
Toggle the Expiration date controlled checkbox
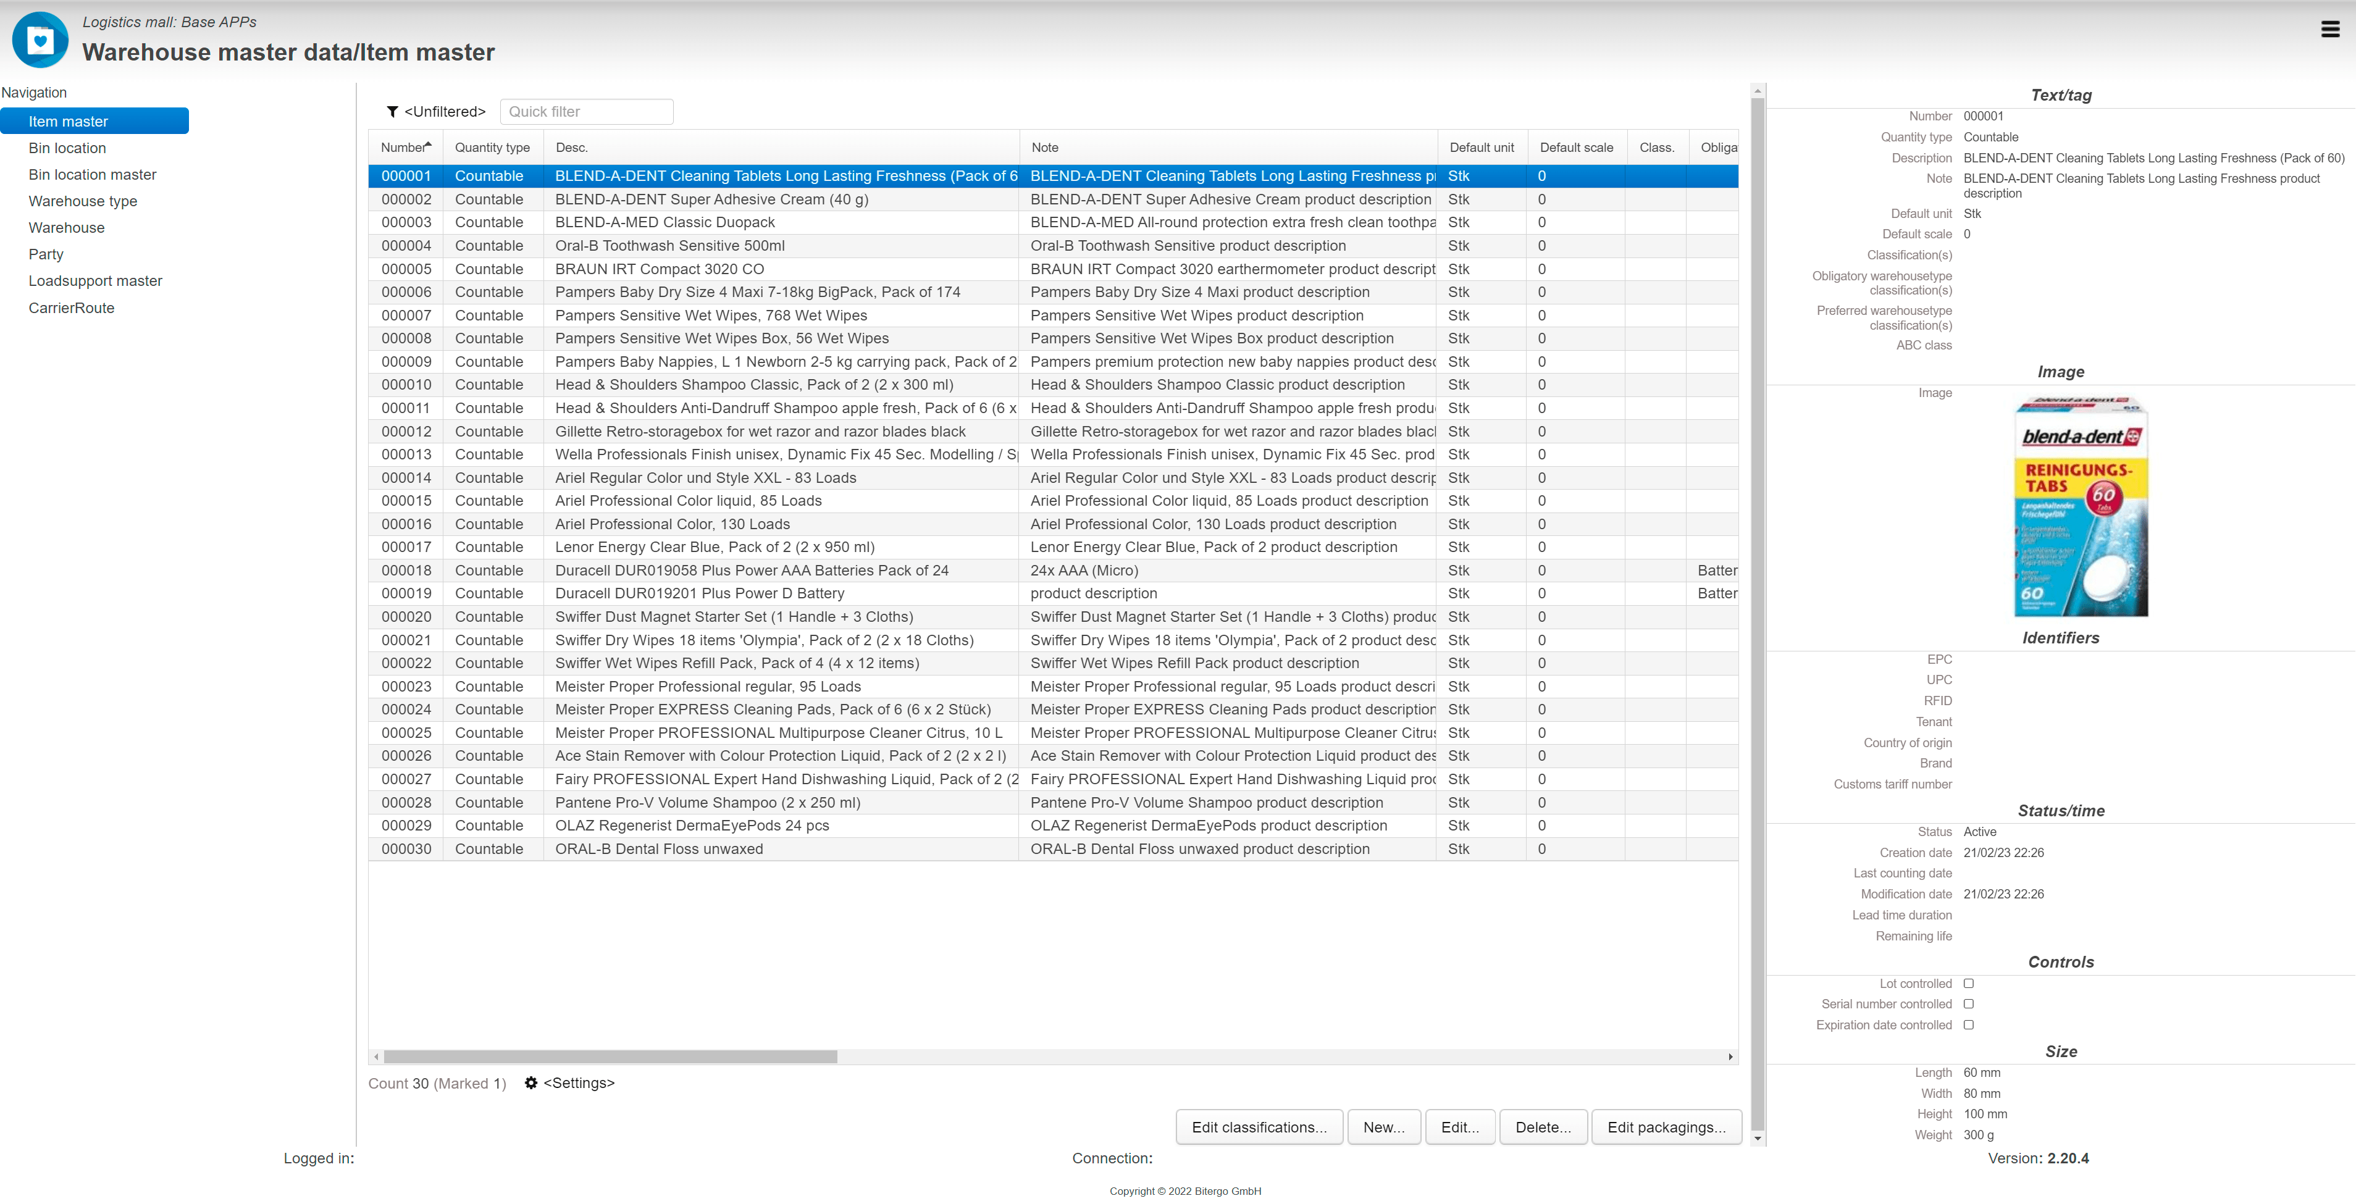point(1969,1024)
